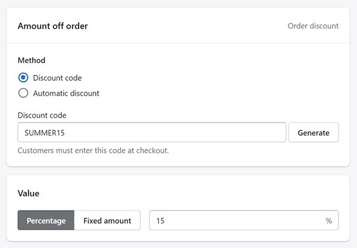Click the Order discount label

pos(313,26)
